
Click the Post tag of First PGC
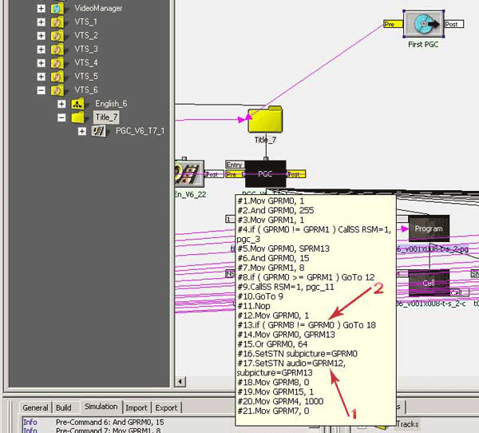click(454, 24)
